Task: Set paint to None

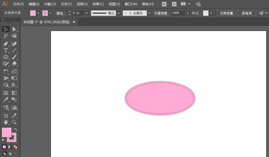Action: point(15,147)
